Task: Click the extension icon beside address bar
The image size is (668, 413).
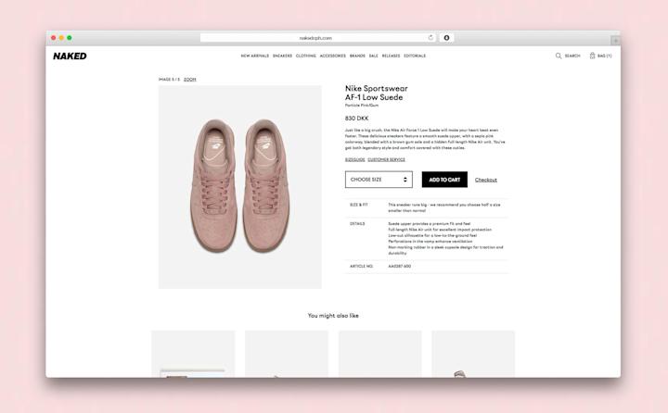Action: coord(446,37)
